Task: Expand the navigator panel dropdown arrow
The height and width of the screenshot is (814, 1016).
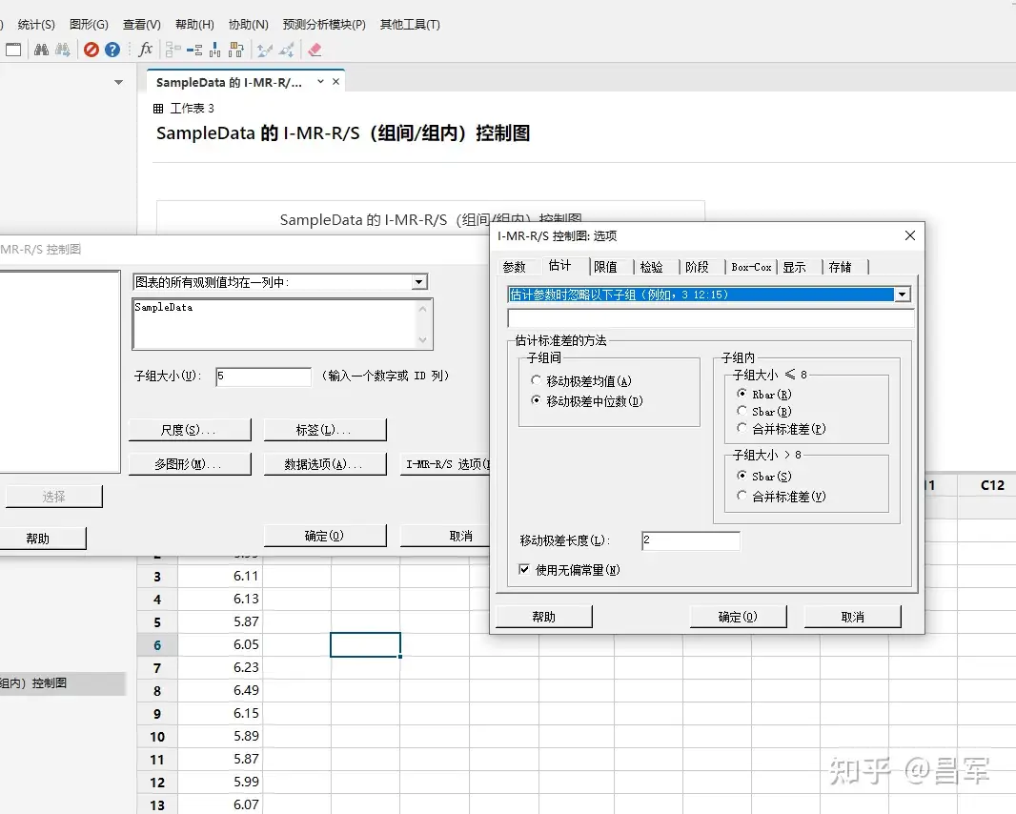Action: [x=117, y=83]
